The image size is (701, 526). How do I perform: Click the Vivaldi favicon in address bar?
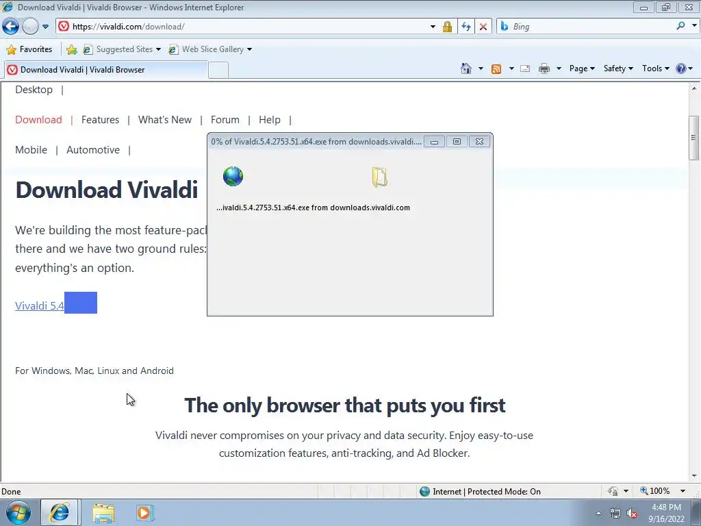(64, 27)
